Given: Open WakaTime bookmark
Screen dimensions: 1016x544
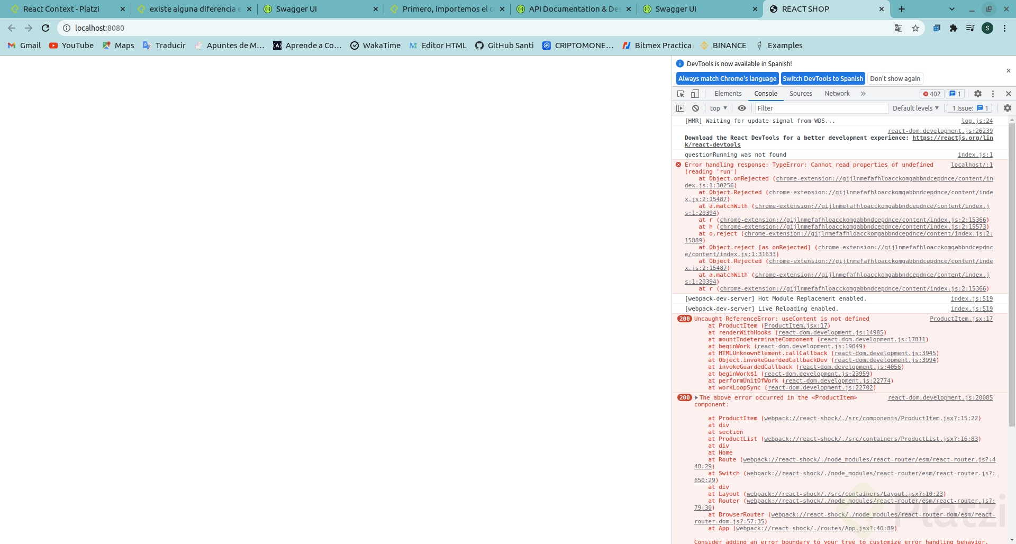Looking at the screenshot, I should [375, 46].
